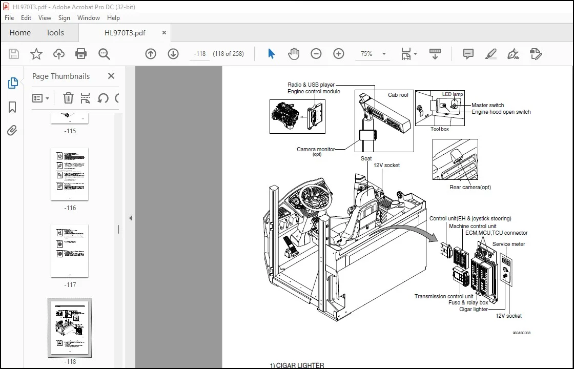Choose the Selection arrow tool
Viewport: 574px width, 369px height.
coord(271,54)
